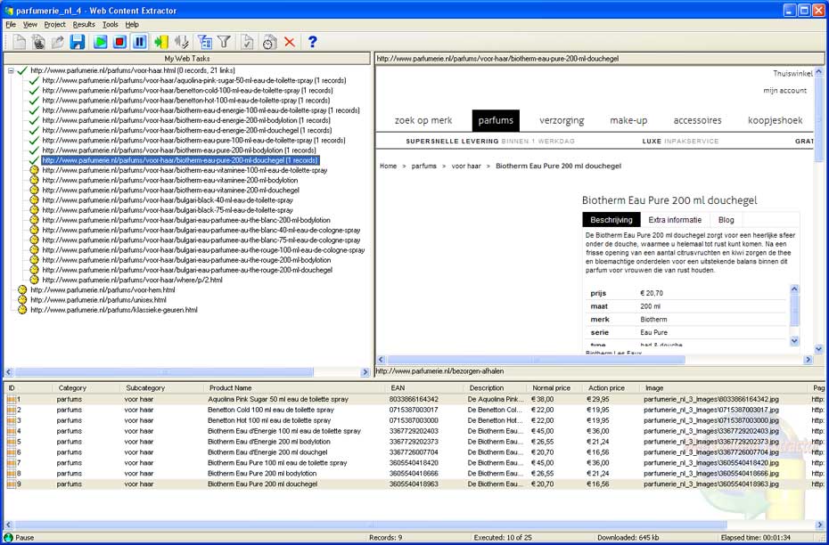This screenshot has height=545, width=829.
Task: Open the Results menu
Action: tap(84, 24)
